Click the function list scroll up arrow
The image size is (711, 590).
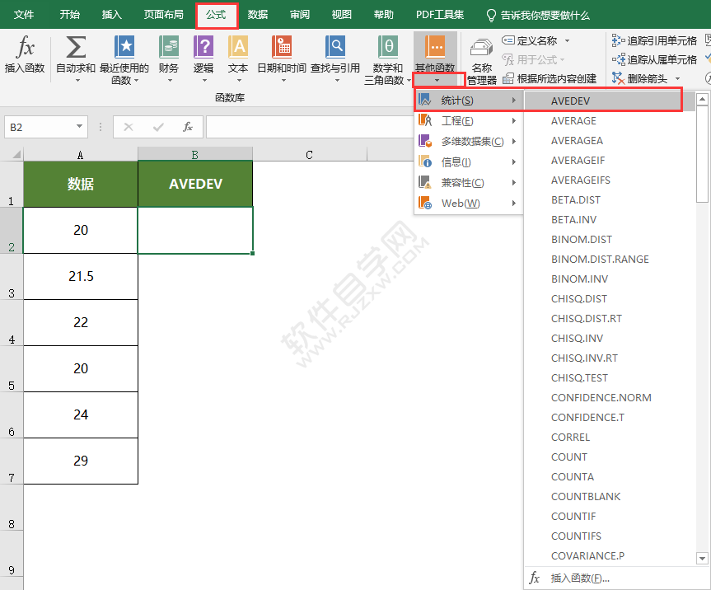point(702,98)
